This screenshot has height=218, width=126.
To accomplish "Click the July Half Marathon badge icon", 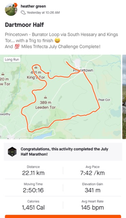I will point(12,152).
